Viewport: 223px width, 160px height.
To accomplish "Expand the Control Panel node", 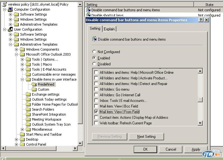I will pos(16,144).
